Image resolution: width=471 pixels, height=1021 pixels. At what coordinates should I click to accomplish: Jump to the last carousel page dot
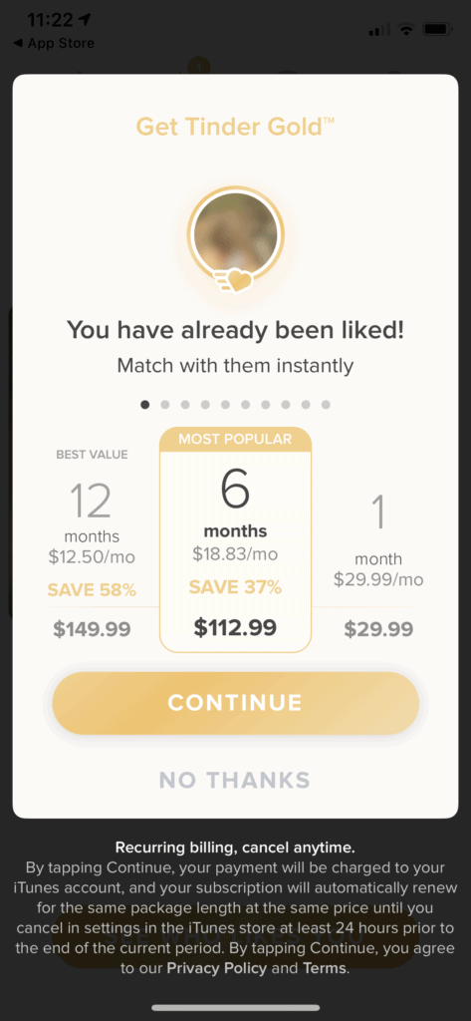pyautogui.click(x=326, y=405)
